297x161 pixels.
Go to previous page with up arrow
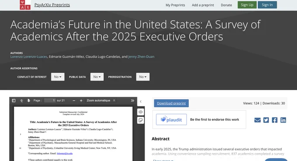[21, 101]
